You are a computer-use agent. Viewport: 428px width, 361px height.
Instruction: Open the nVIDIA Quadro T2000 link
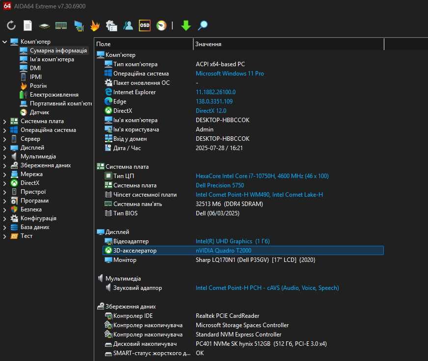pyautogui.click(x=223, y=251)
